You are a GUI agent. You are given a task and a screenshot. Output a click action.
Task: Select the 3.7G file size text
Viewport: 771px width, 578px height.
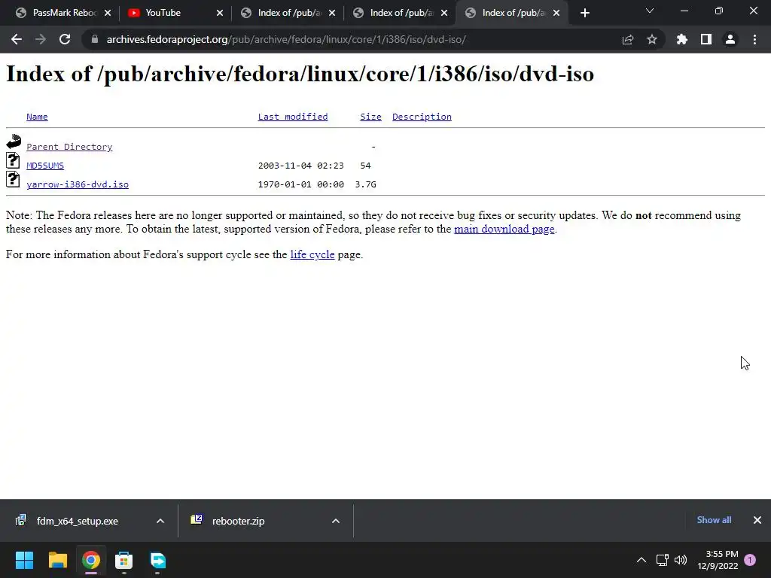pos(365,184)
